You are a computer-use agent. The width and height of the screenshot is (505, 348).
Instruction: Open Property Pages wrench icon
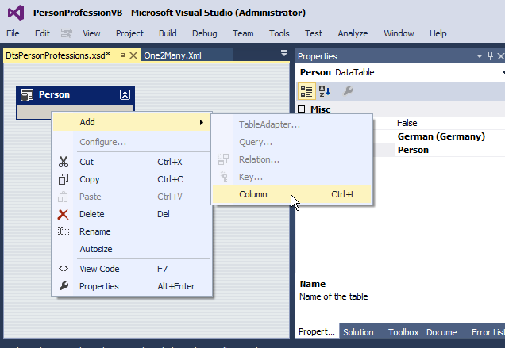click(348, 91)
